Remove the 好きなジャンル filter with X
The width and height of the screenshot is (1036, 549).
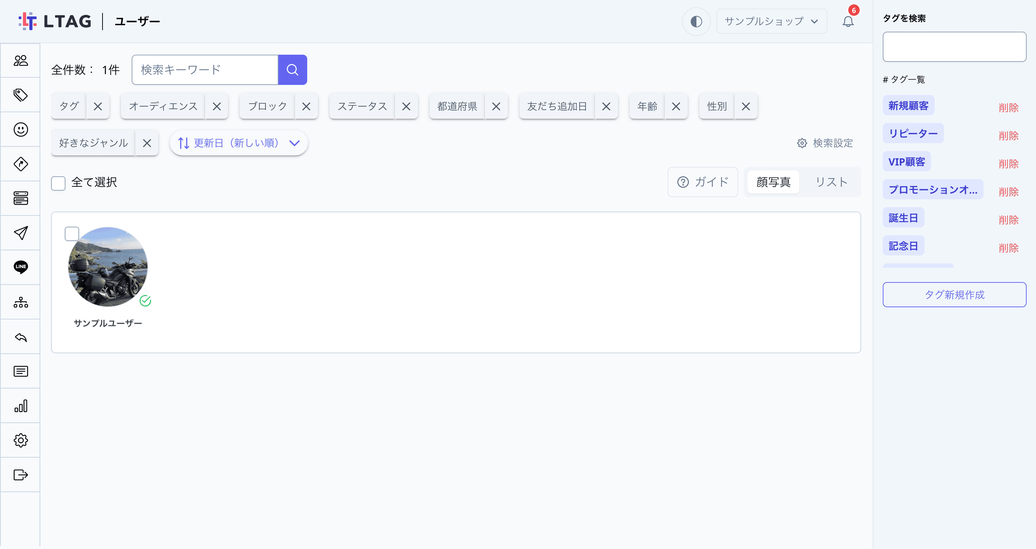click(147, 143)
